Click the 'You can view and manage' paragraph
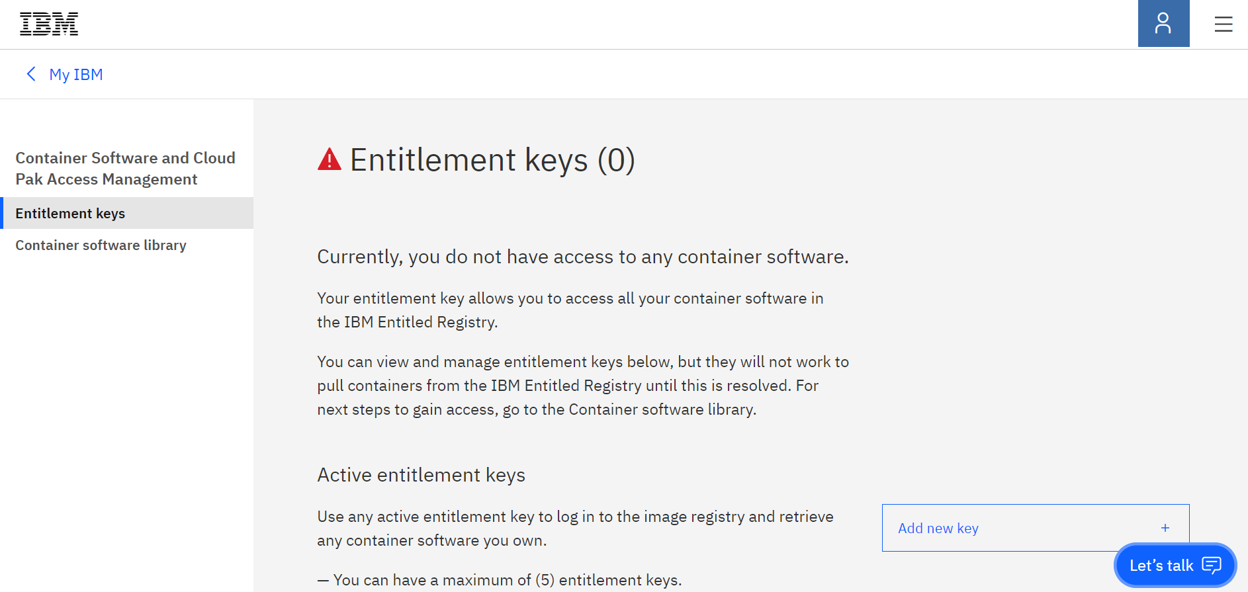The width and height of the screenshot is (1248, 592). pyautogui.click(x=583, y=386)
